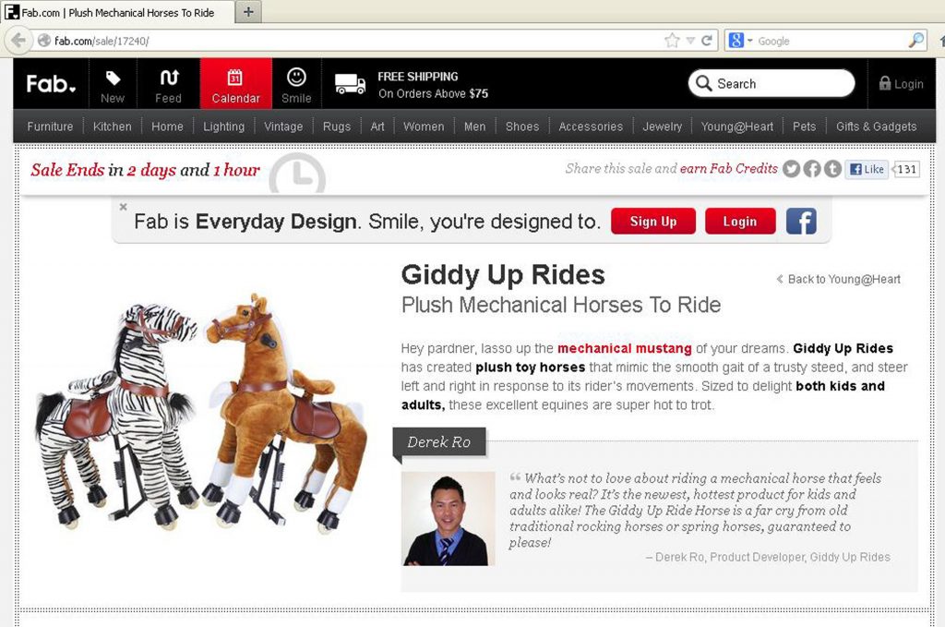Click the Sale Ends countdown text
945x627 pixels.
145,170
